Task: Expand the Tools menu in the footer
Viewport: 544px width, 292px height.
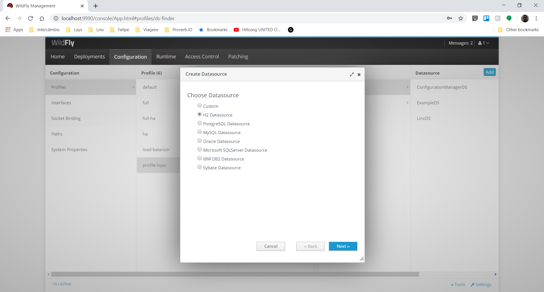Action: coord(458,285)
